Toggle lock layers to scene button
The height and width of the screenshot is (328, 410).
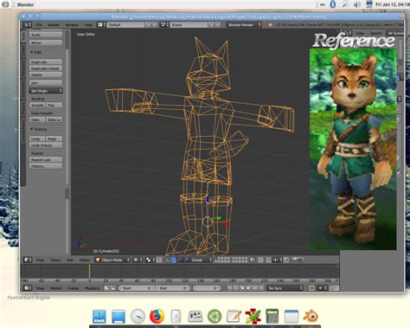click(x=253, y=260)
